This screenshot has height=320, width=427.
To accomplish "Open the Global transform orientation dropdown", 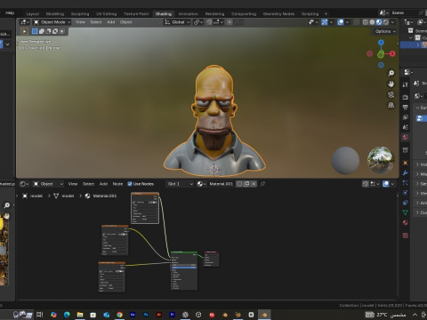I will click(x=177, y=22).
